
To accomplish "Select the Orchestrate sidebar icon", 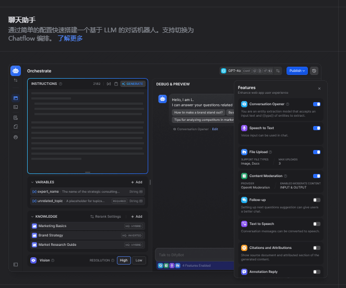I will [x=16, y=98].
